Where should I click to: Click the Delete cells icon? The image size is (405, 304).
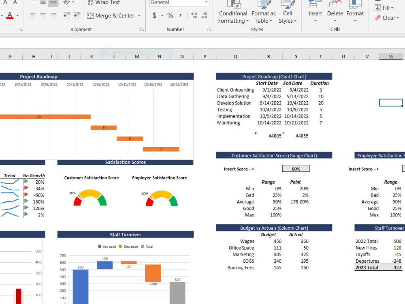coord(335,4)
